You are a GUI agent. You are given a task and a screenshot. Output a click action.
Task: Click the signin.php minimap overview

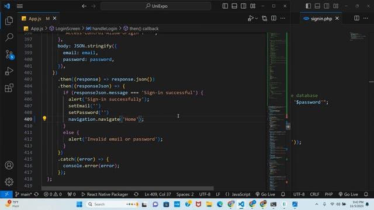358,36
